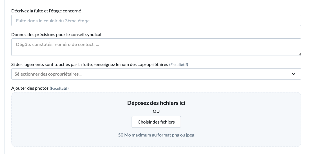Image resolution: width=313 pixels, height=154 pixels.
Task: Click the label Décrivez la fuite et l'étage concerné
Action: point(46,11)
